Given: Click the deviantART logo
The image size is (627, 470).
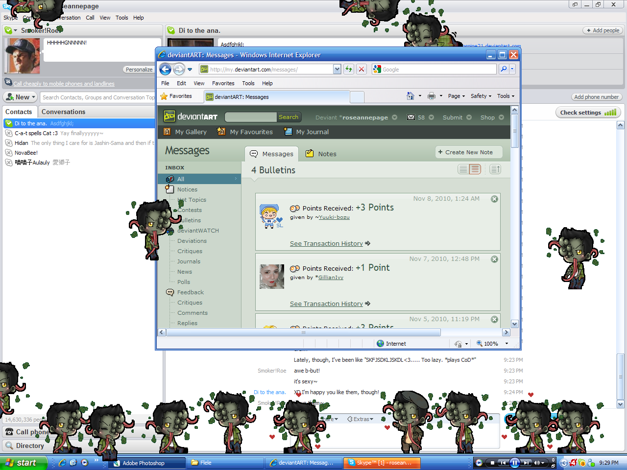Looking at the screenshot, I should coord(191,117).
